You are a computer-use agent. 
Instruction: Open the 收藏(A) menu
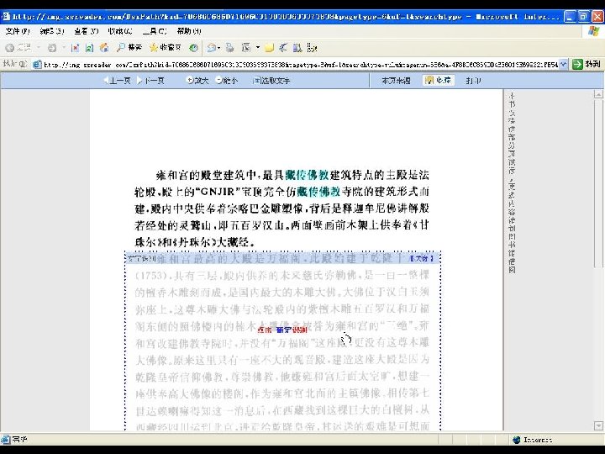pos(120,31)
